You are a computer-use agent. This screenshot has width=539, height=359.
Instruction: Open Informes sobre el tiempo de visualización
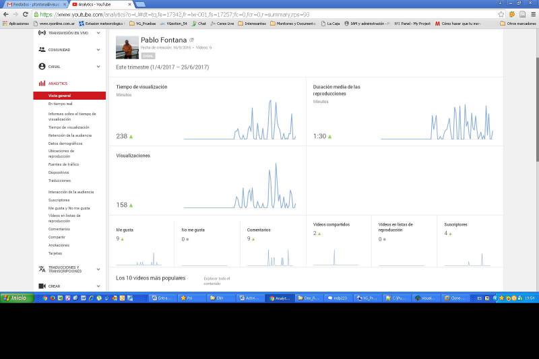pos(72,117)
